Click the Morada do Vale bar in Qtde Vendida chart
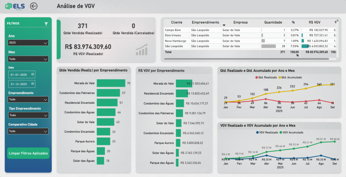 click(111, 83)
